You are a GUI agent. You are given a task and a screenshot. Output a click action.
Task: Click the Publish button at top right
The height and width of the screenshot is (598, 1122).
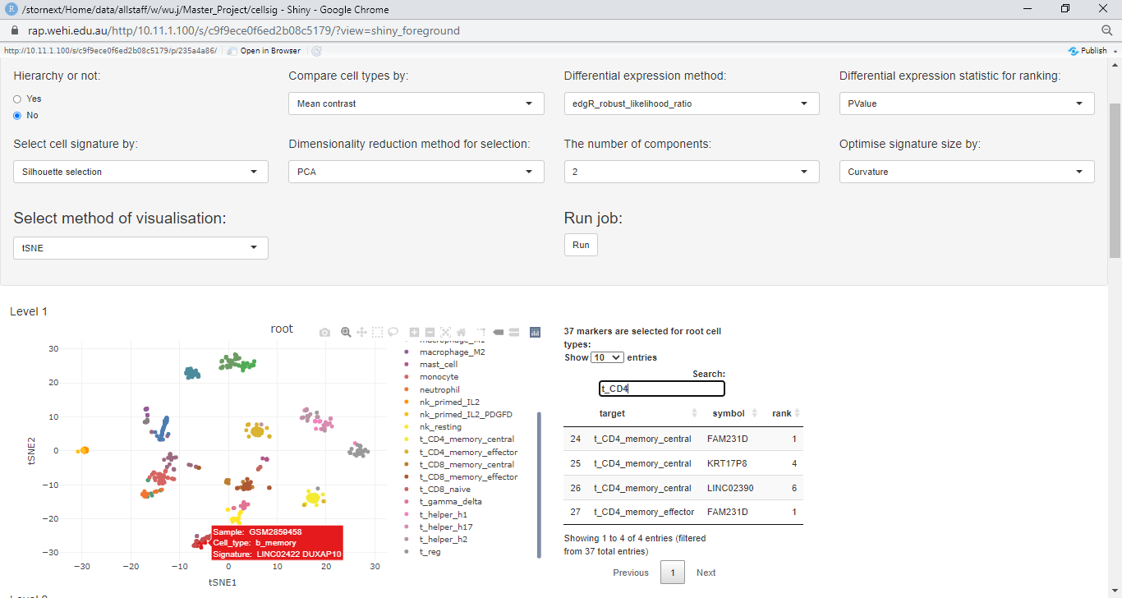(1089, 50)
